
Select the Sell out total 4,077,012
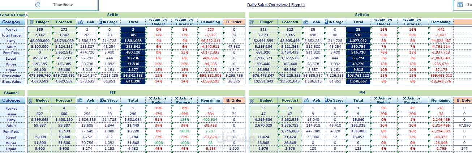pos(358,41)
